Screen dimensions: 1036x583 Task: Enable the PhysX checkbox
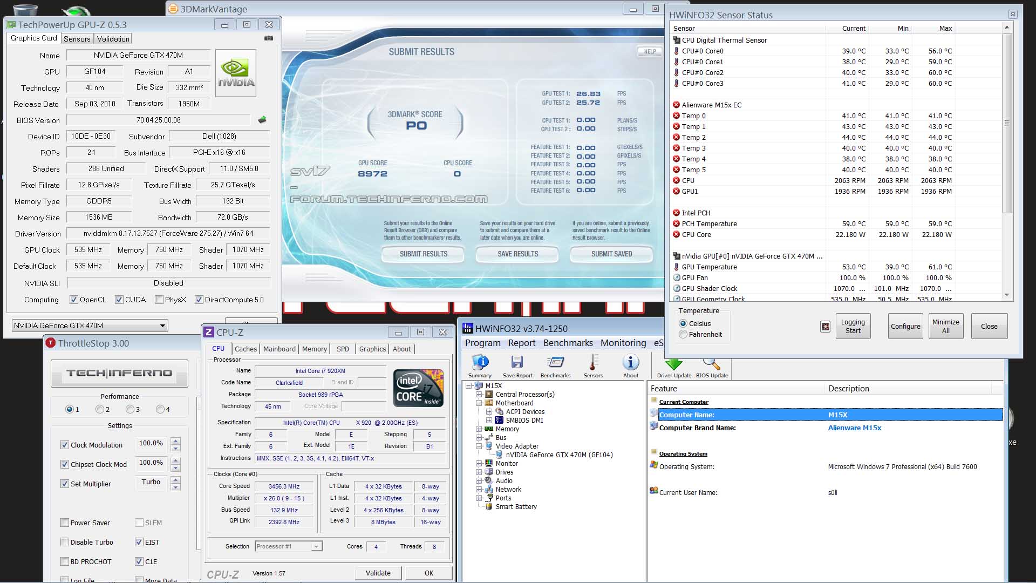[x=159, y=300]
